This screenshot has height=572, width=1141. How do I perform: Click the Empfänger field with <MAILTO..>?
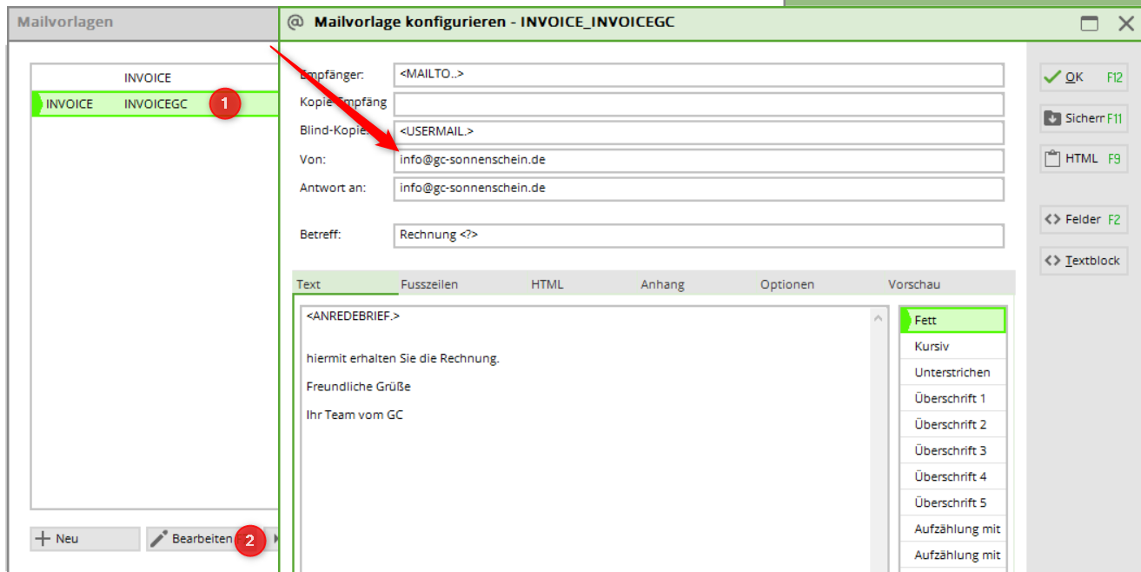tap(699, 75)
